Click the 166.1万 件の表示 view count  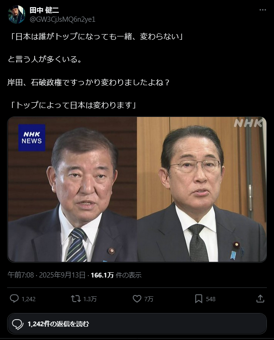[x=116, y=275]
